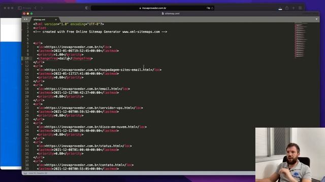Click the contato.html URL line

point(85,165)
